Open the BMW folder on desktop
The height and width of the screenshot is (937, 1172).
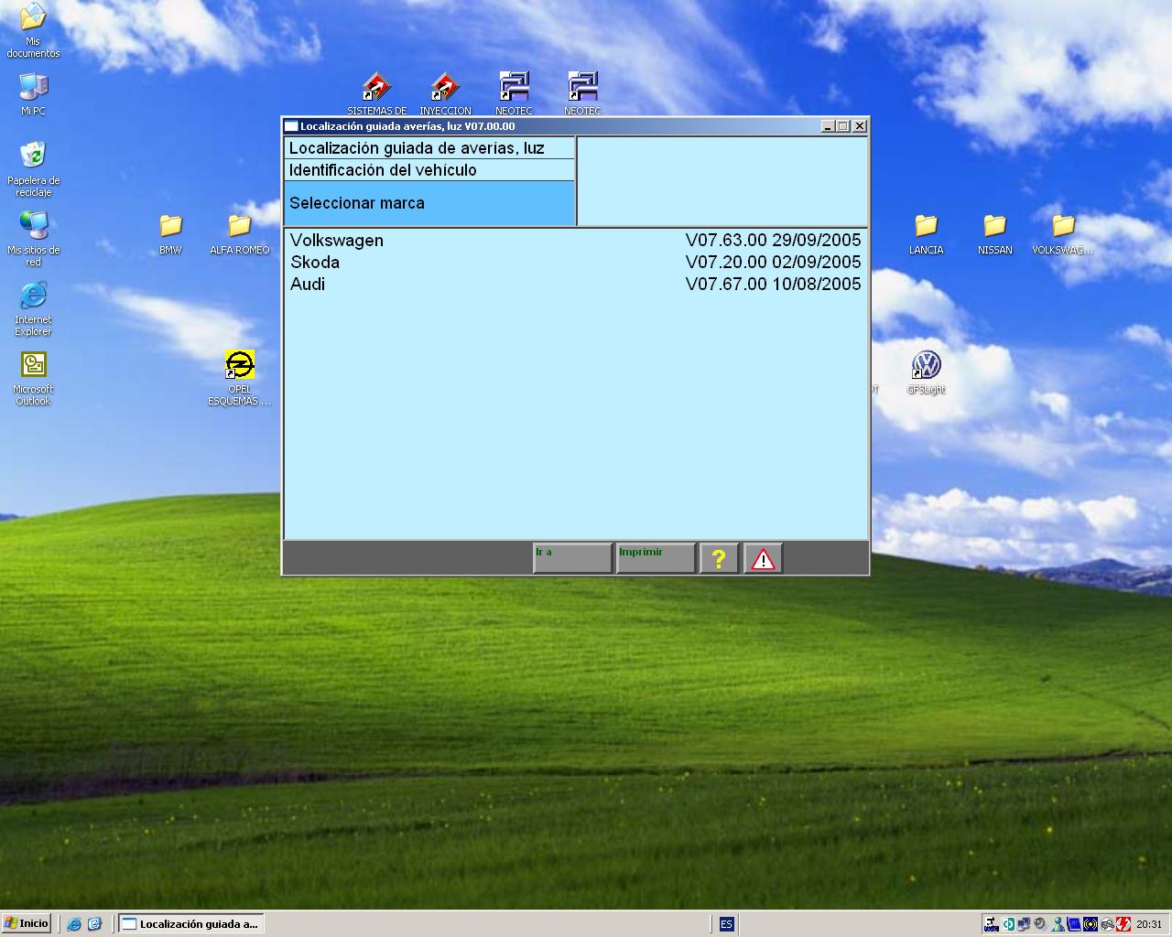coord(170,233)
